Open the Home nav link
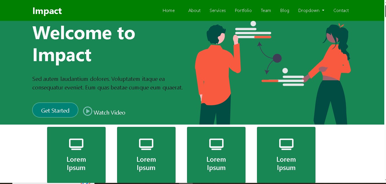The width and height of the screenshot is (386, 184). (x=168, y=11)
